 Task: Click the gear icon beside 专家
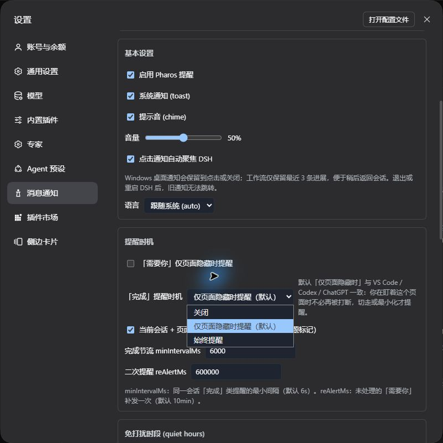coord(18,144)
